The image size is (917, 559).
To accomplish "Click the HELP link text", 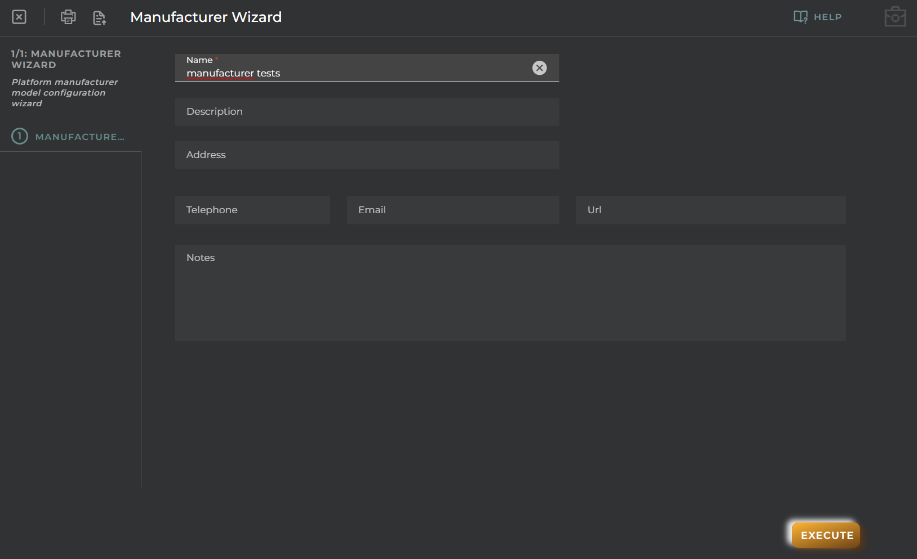I will click(x=827, y=17).
